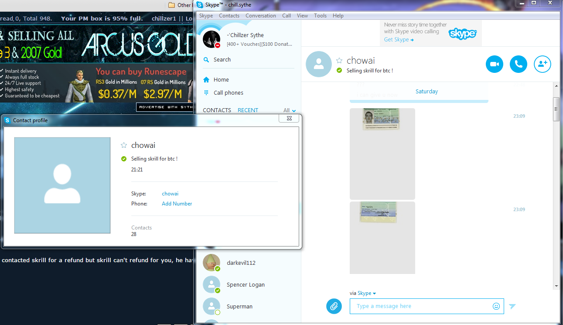Click the Other bookmarks folder in browser

pyautogui.click(x=180, y=5)
